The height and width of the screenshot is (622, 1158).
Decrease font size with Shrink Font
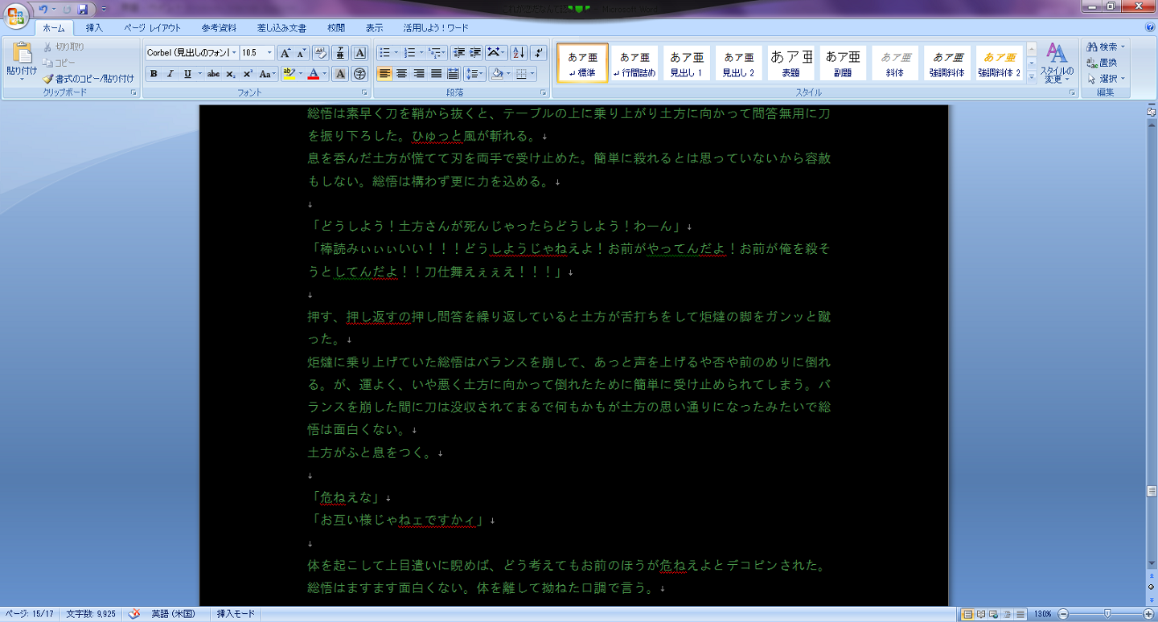[x=302, y=53]
